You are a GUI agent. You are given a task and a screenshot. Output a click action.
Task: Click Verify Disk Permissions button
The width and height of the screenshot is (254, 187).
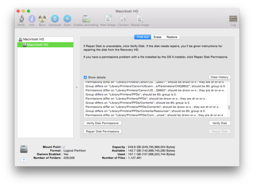[x=102, y=123]
